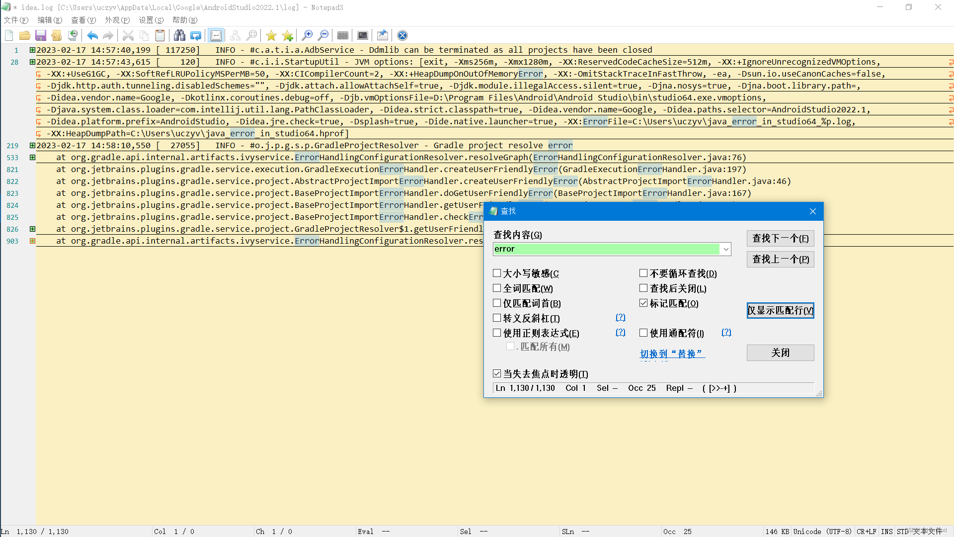The height and width of the screenshot is (537, 954).
Task: Tick the 不要循环查找 checkbox
Action: tap(643, 273)
